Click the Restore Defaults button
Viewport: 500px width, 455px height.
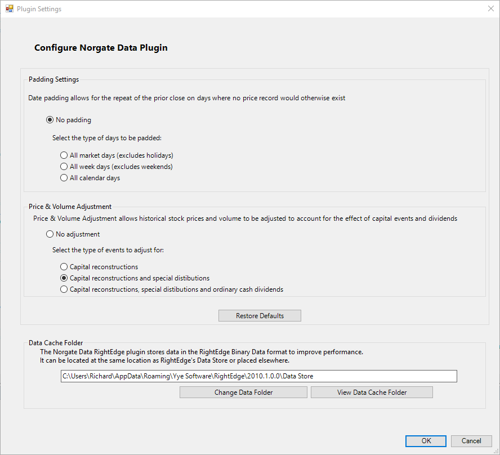pos(260,316)
